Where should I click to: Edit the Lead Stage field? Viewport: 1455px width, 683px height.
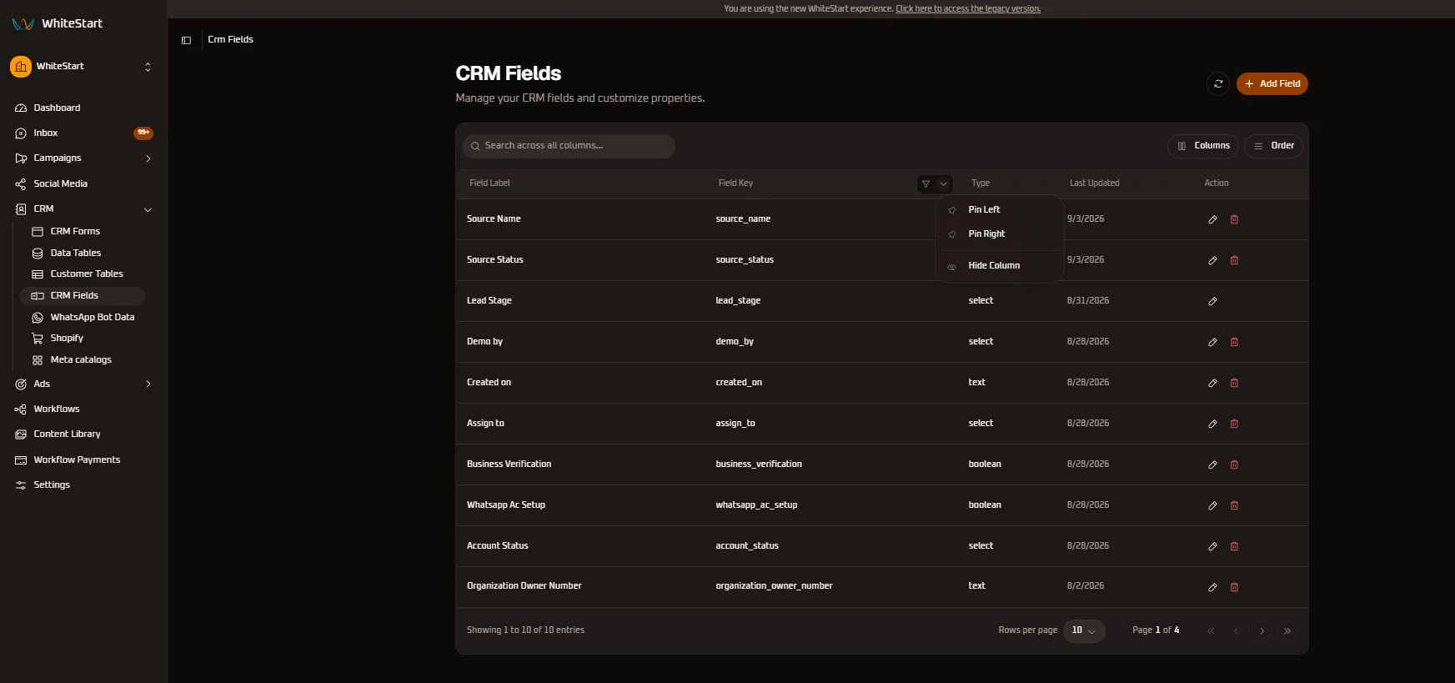[x=1212, y=301]
